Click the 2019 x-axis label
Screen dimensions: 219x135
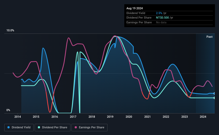(x=110, y=117)
